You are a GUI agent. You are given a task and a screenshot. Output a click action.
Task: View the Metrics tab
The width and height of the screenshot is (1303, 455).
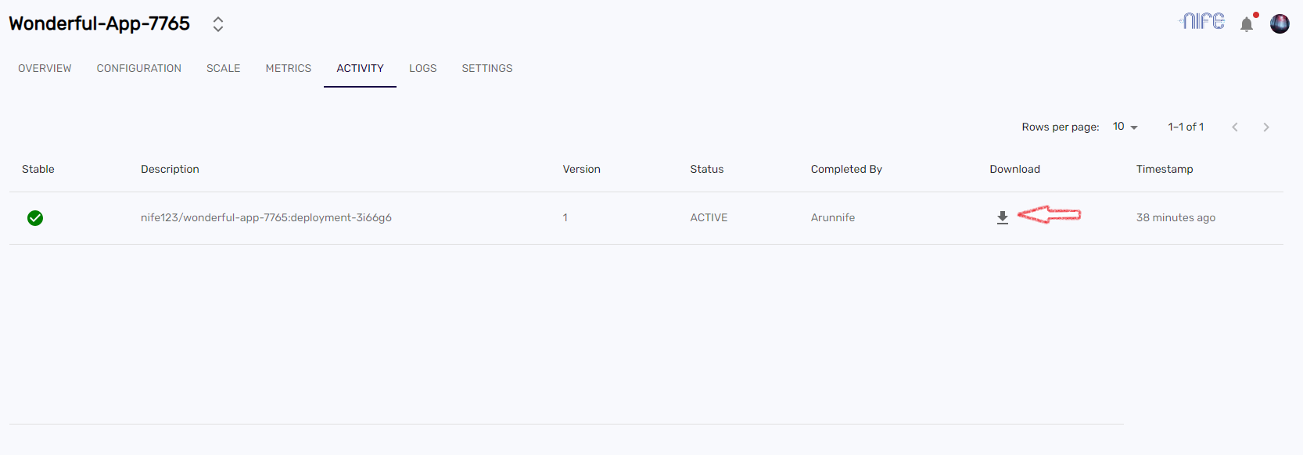pyautogui.click(x=288, y=68)
